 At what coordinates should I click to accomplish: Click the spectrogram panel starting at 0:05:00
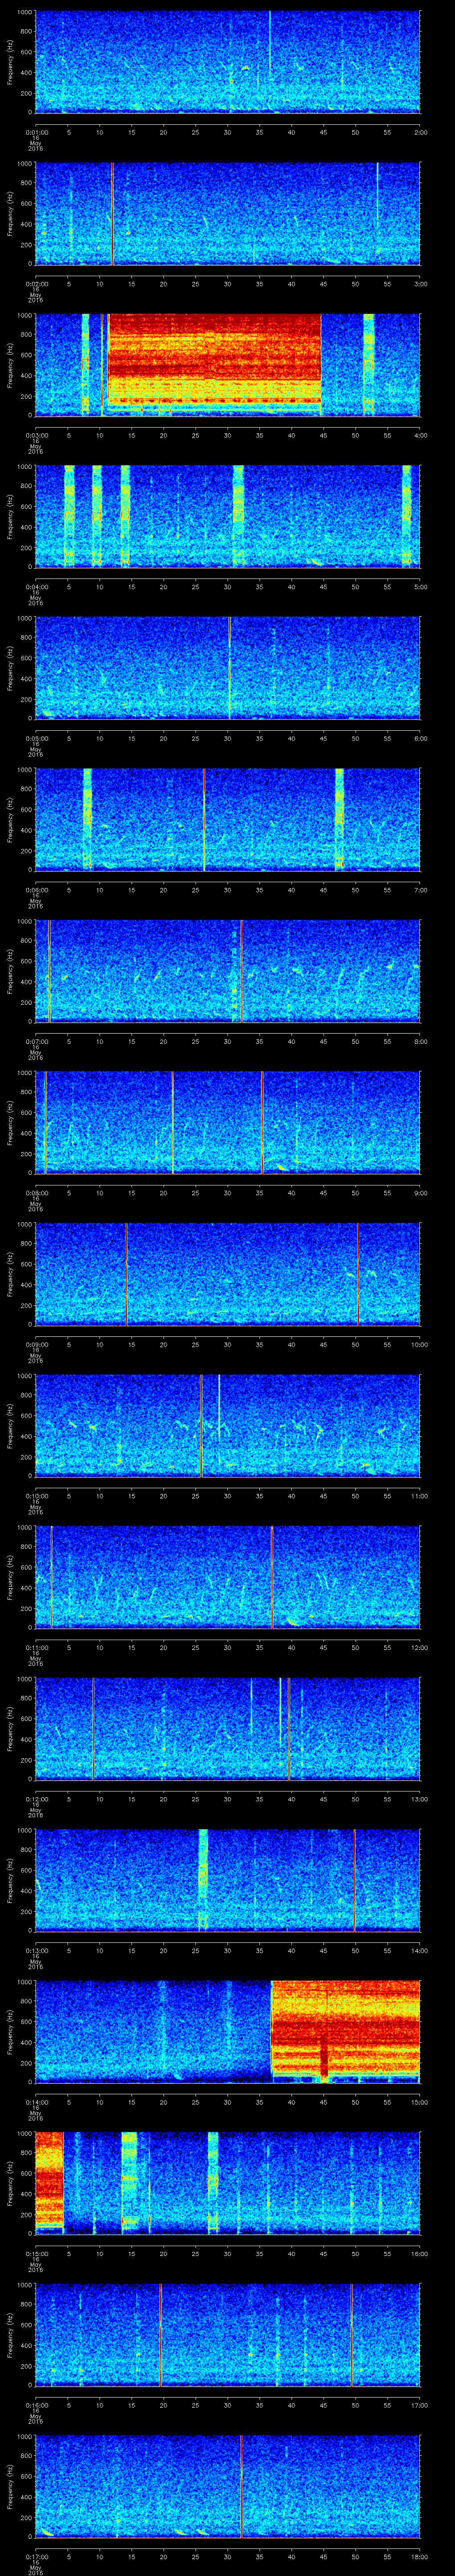coord(227,668)
